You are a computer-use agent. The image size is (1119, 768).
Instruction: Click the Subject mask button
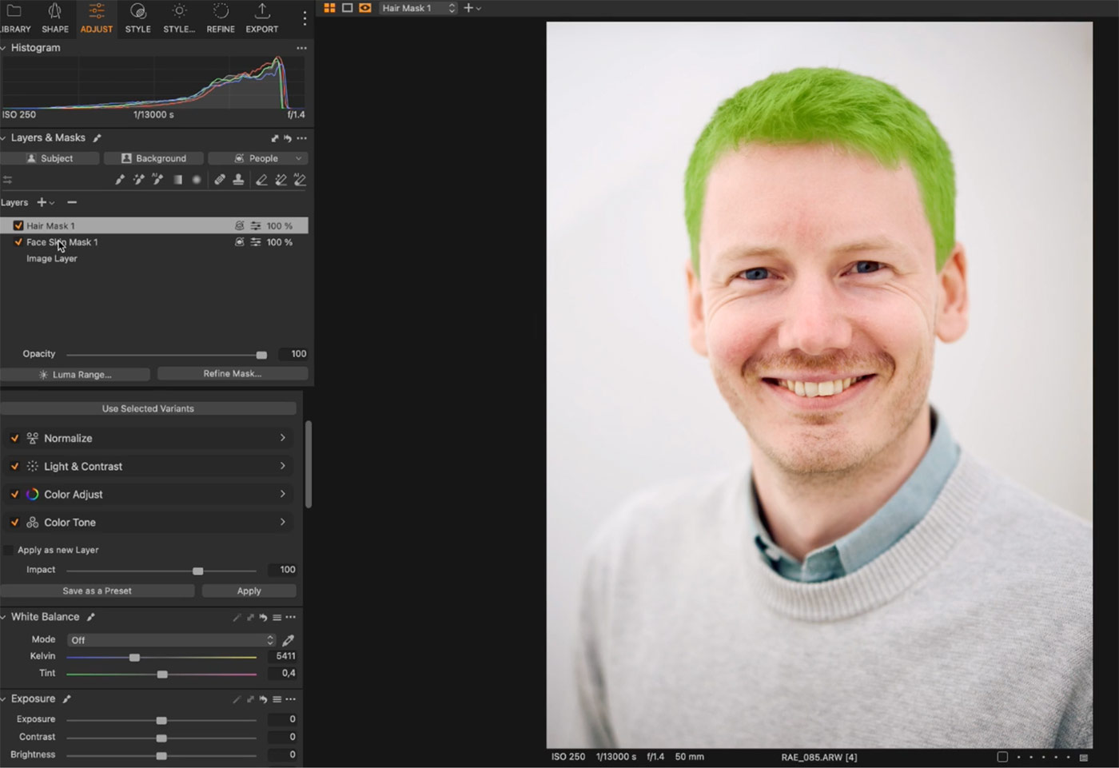tap(50, 158)
